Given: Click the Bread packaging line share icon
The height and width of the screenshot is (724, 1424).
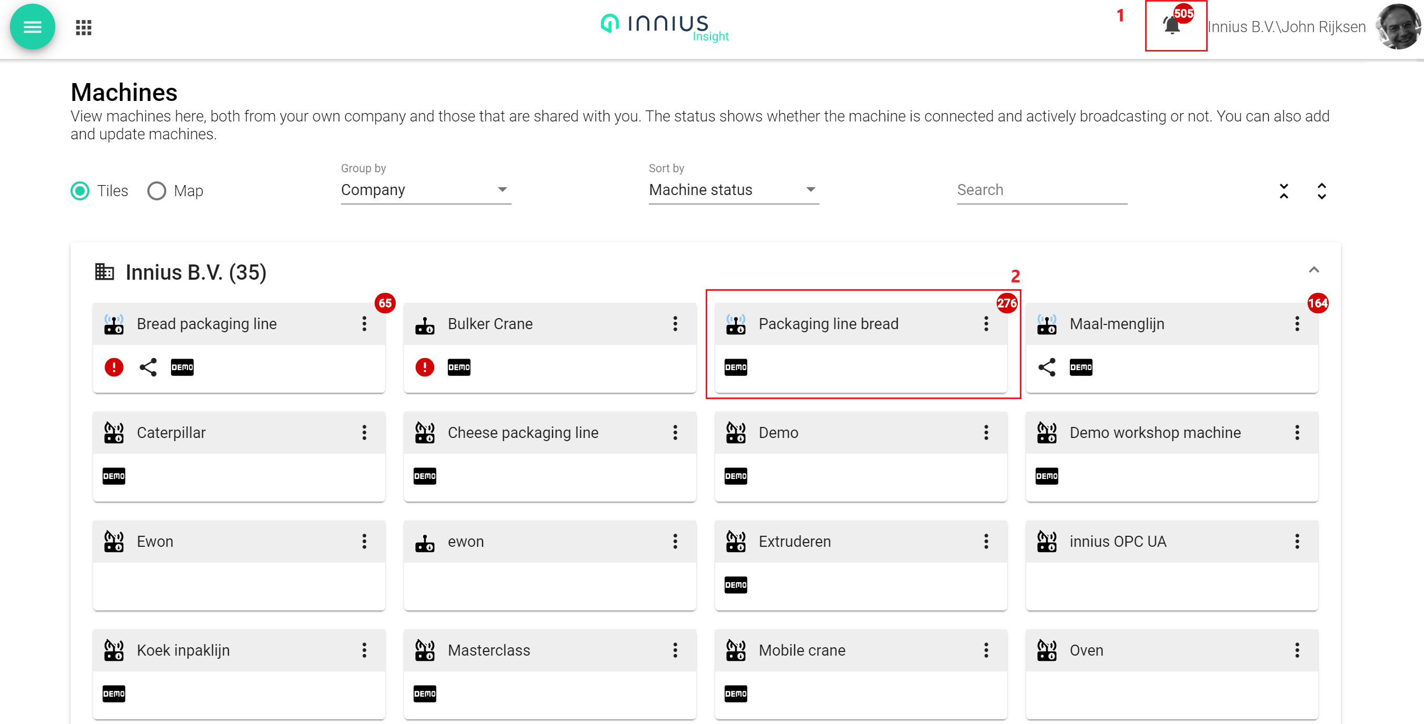Looking at the screenshot, I should point(148,367).
